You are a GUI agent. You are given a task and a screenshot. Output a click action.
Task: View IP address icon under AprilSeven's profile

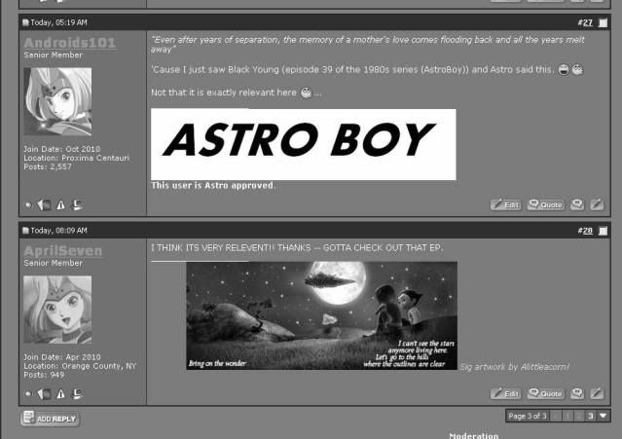77,393
